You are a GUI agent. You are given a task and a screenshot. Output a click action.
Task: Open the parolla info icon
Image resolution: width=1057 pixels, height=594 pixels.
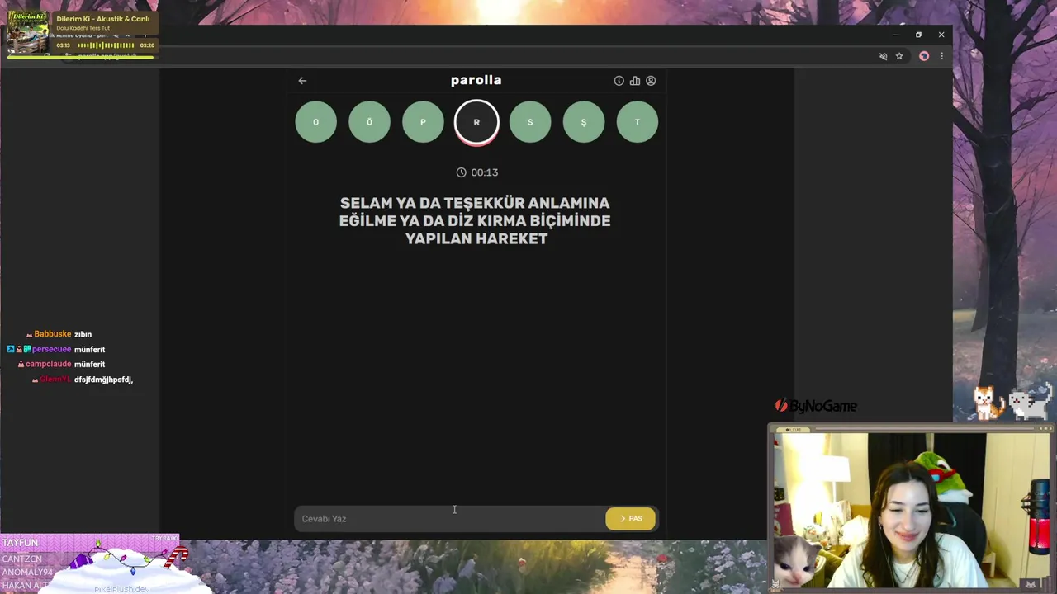click(x=619, y=81)
